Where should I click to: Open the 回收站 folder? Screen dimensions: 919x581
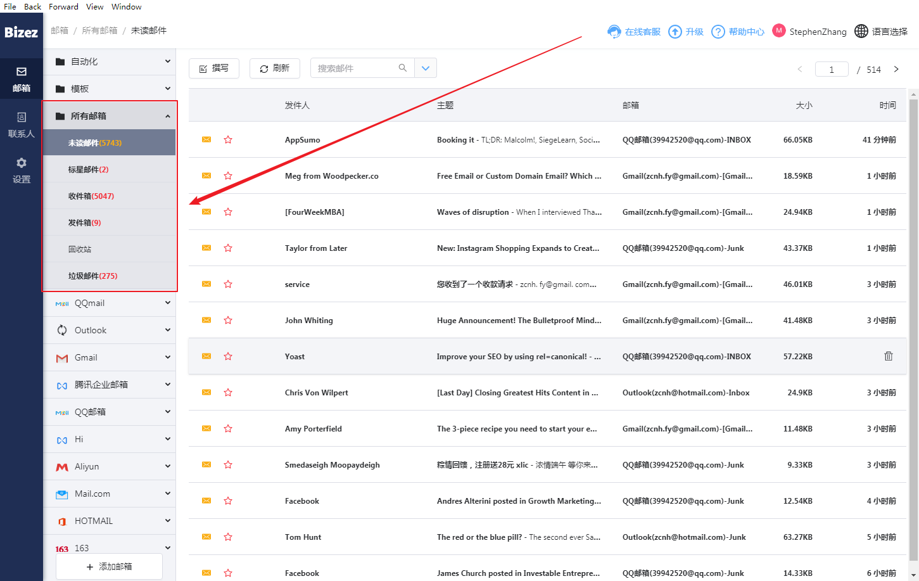tap(109, 249)
